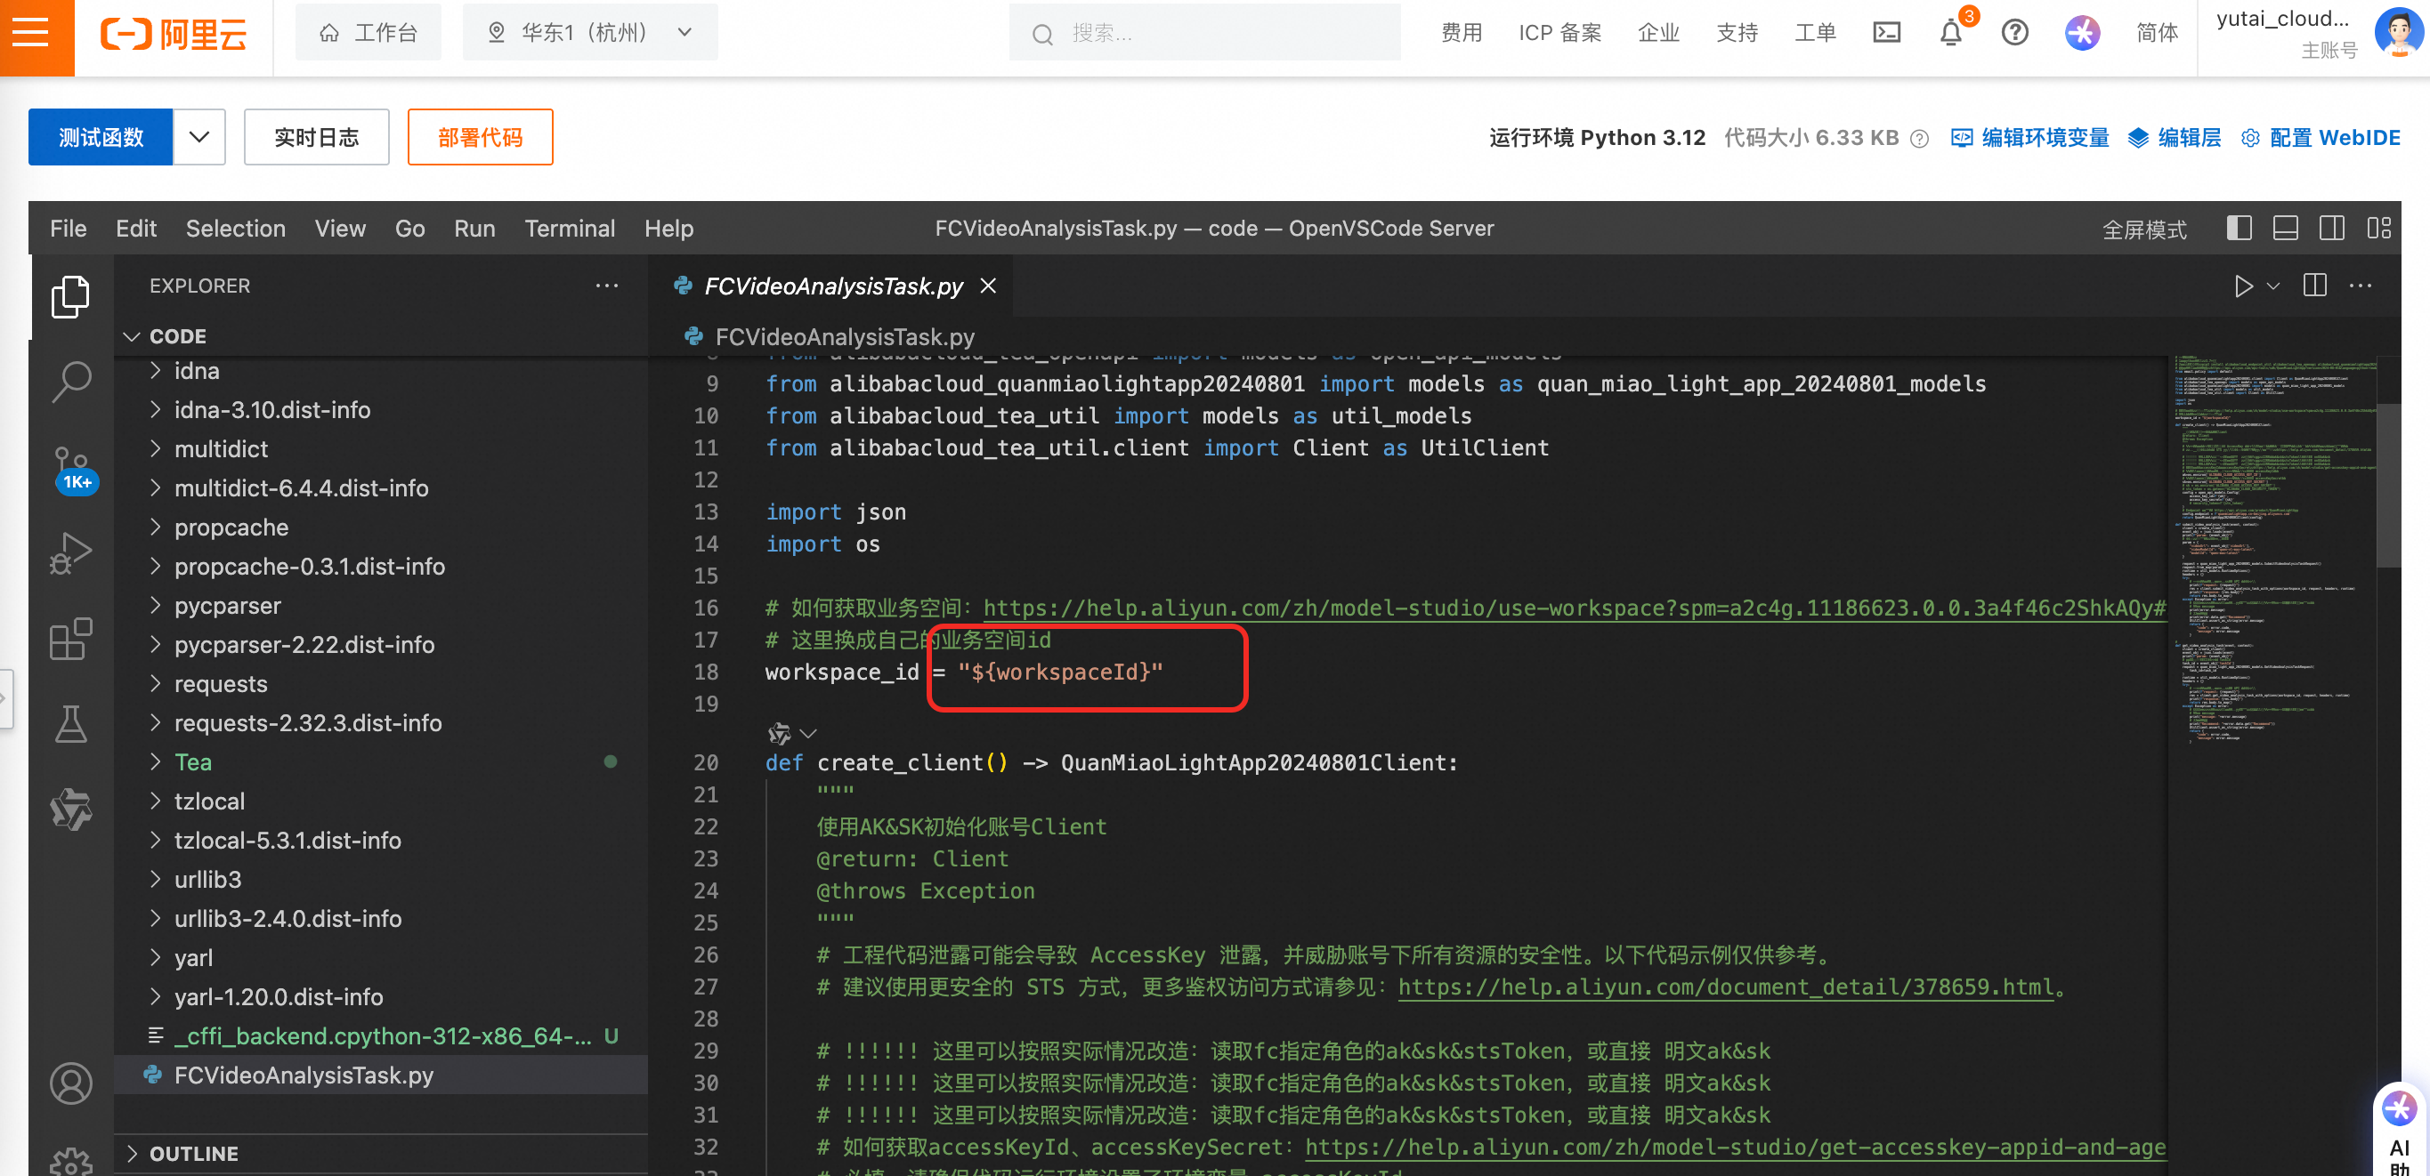Click the editor vertical scrollbar
2430x1176 pixels.
[2388, 486]
